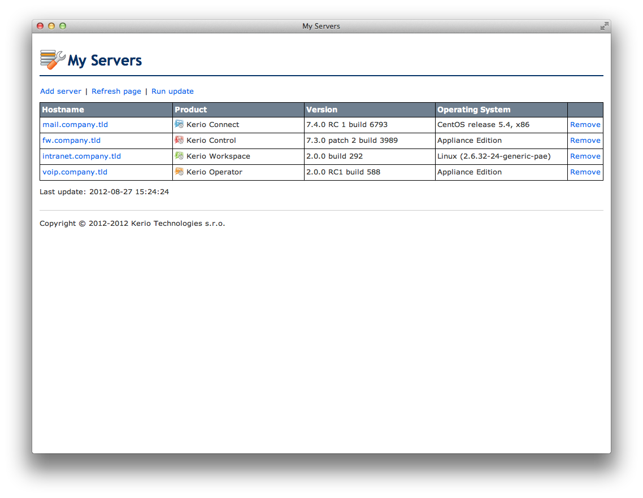Click the Kerio Operator product icon

tap(179, 172)
